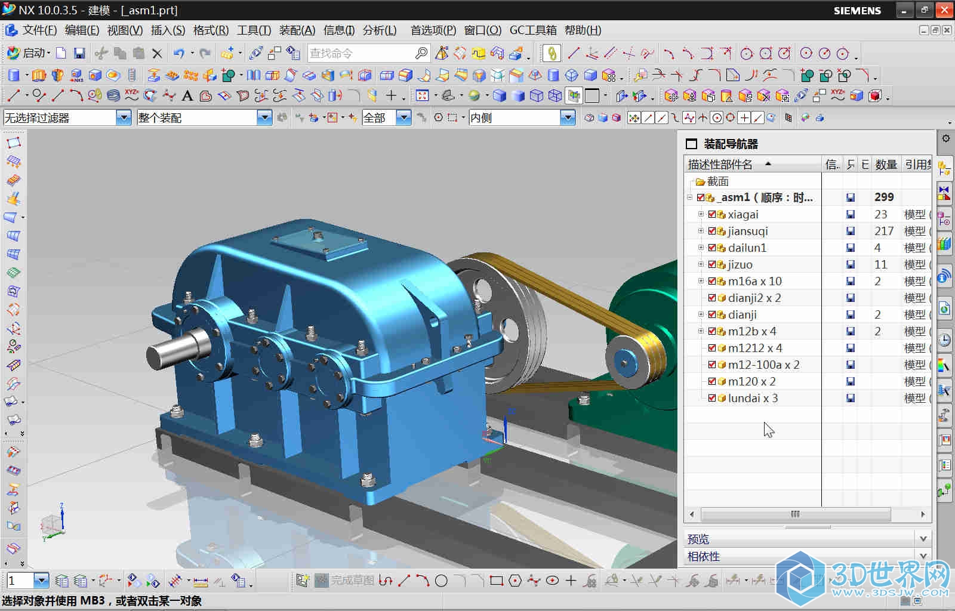The image size is (955, 611).
Task: Expand the 相依性 dependencies section
Action: (923, 556)
